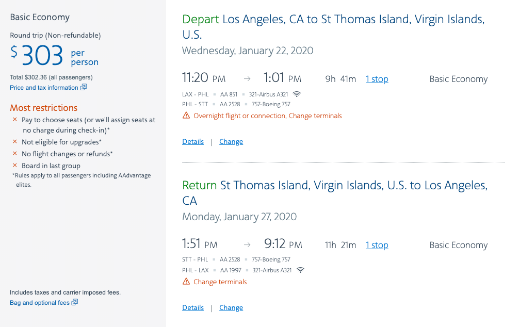Expand Details for the return flight
This screenshot has width=519, height=327.
pyautogui.click(x=193, y=307)
